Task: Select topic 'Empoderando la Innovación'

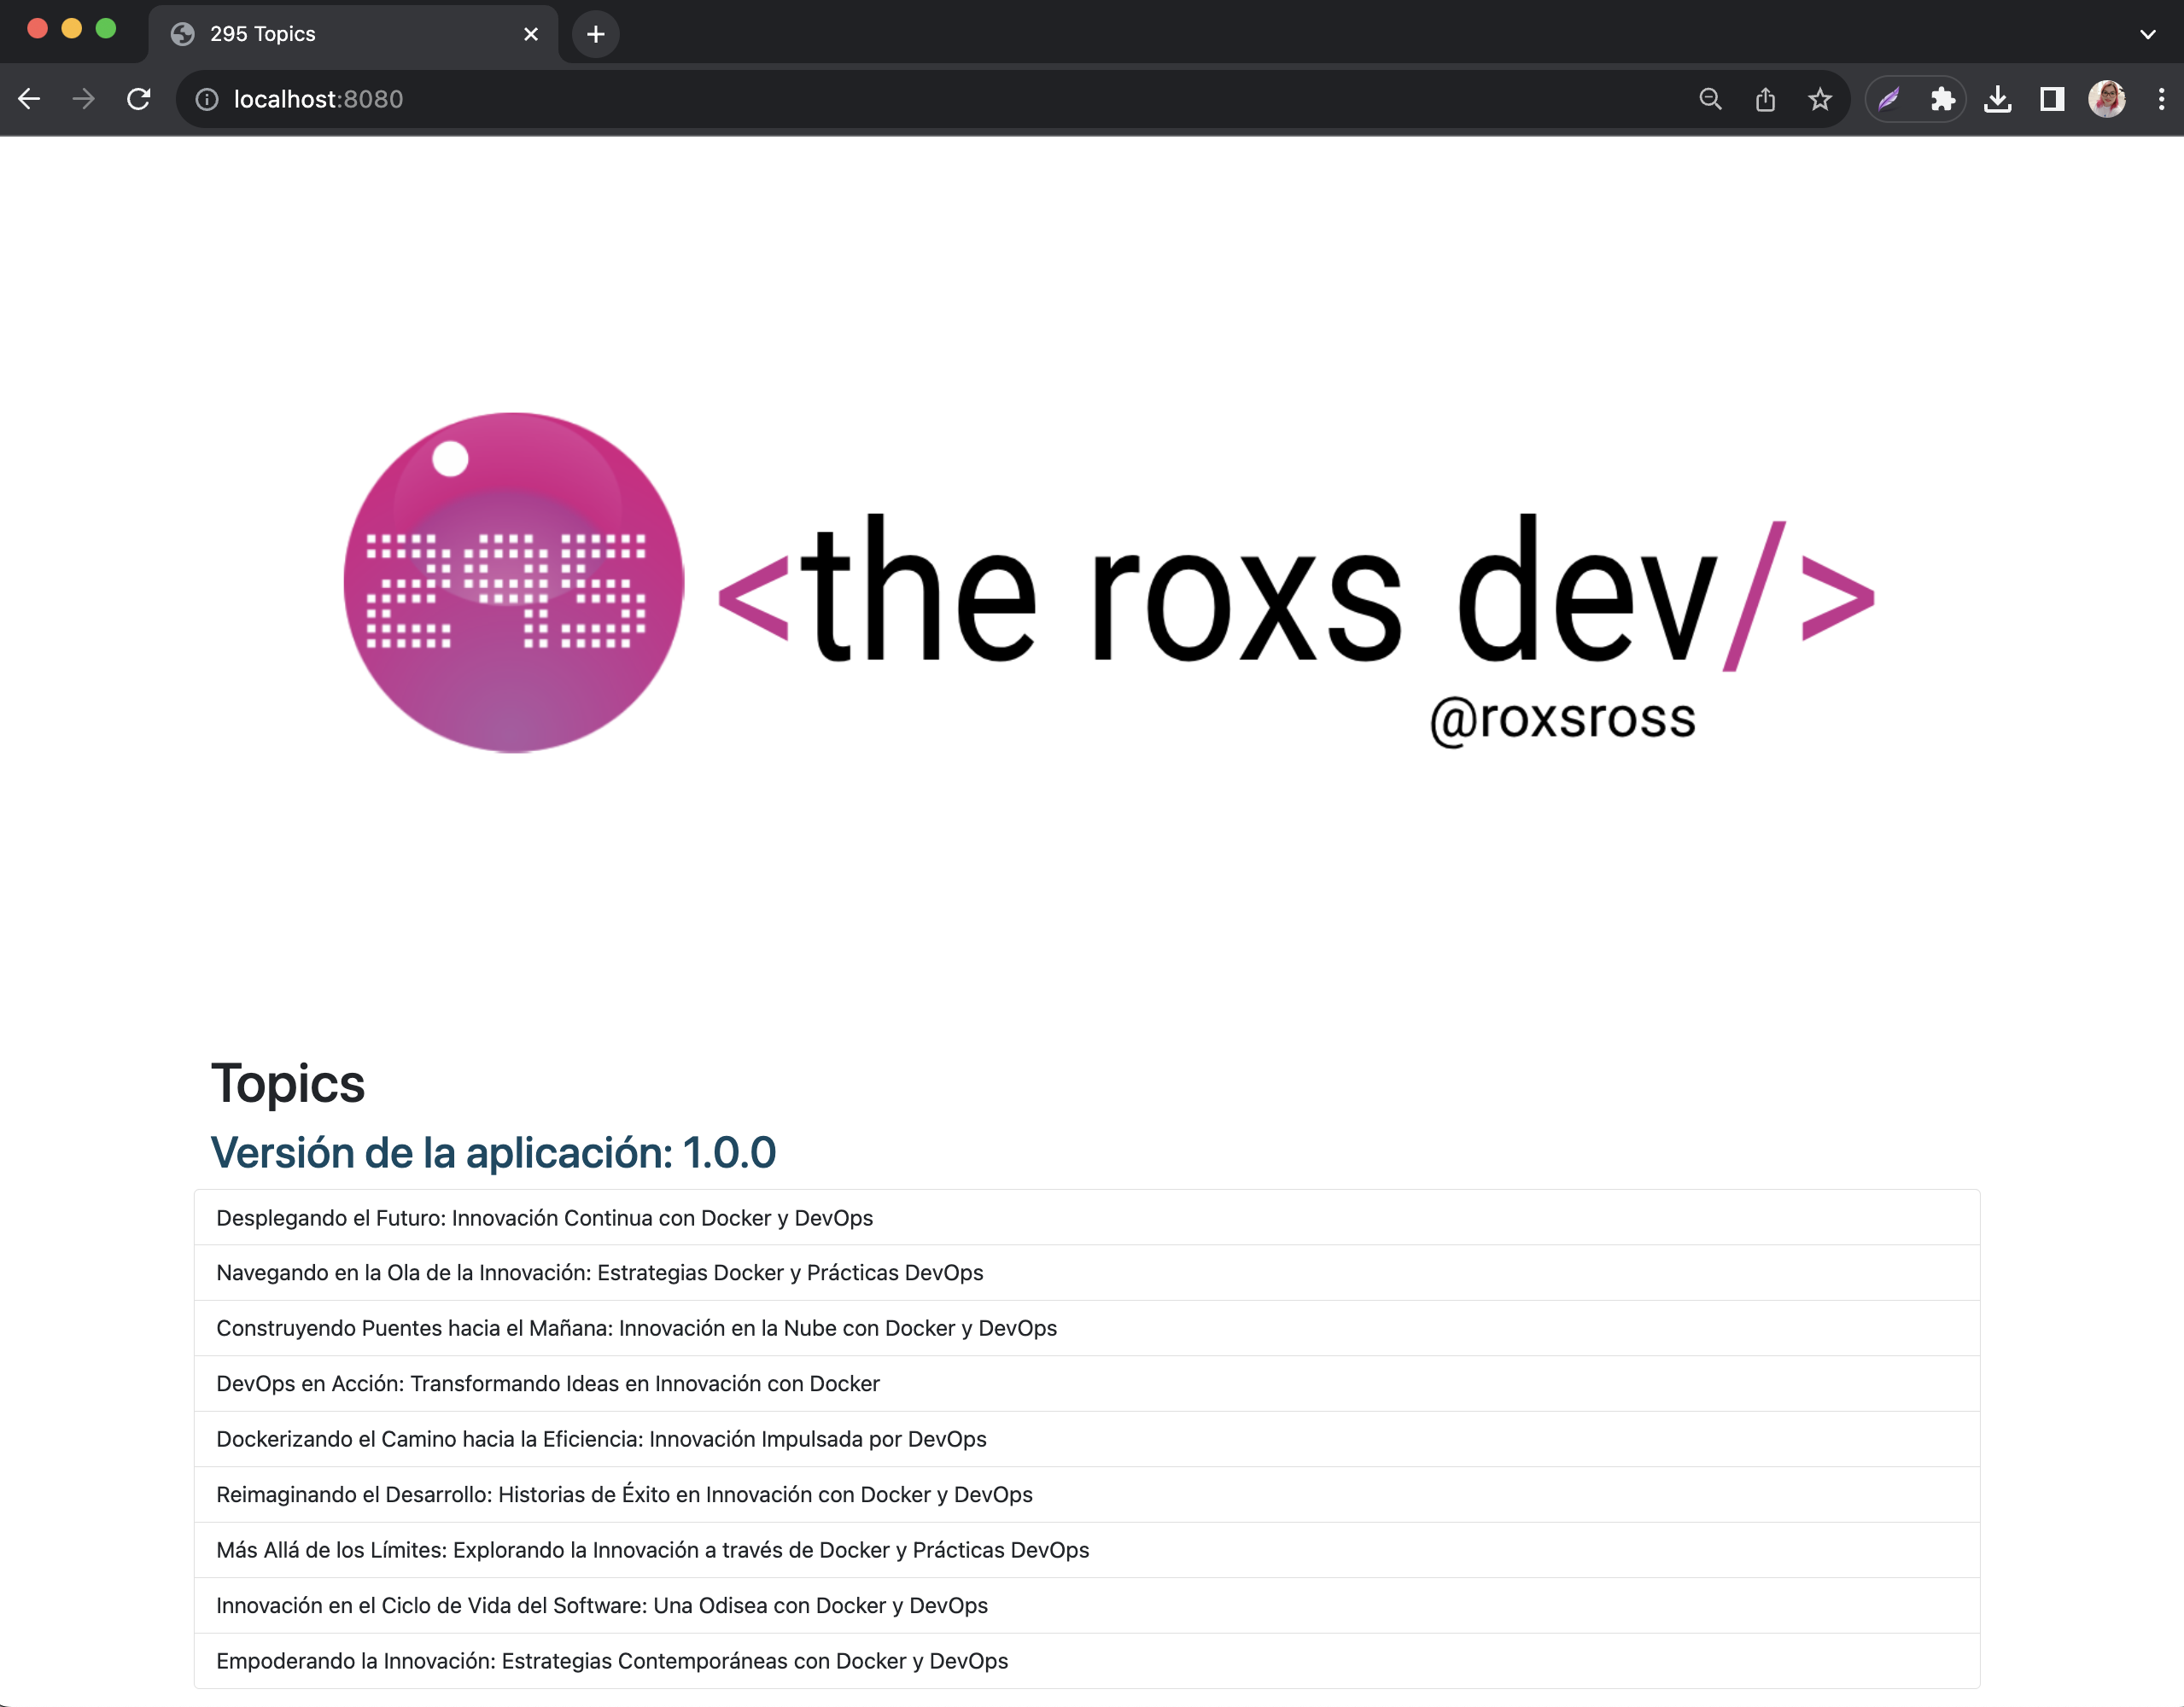Action: [x=1087, y=1661]
